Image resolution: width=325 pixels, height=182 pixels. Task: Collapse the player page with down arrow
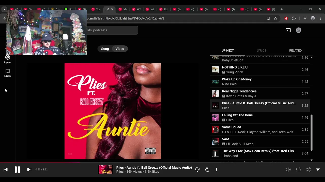(x=318, y=170)
